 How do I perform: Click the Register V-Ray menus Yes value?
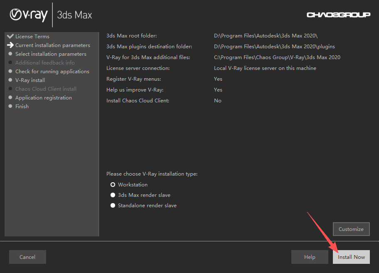pos(218,79)
